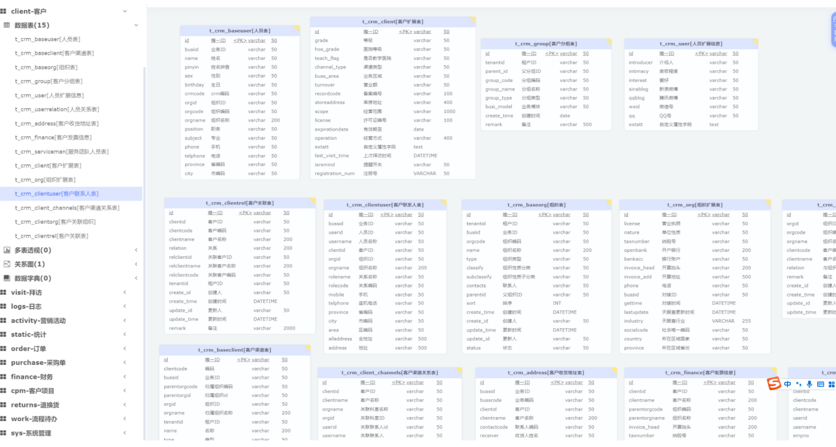
Task: Open the Sogou soft keyboard icon
Action: (x=820, y=384)
